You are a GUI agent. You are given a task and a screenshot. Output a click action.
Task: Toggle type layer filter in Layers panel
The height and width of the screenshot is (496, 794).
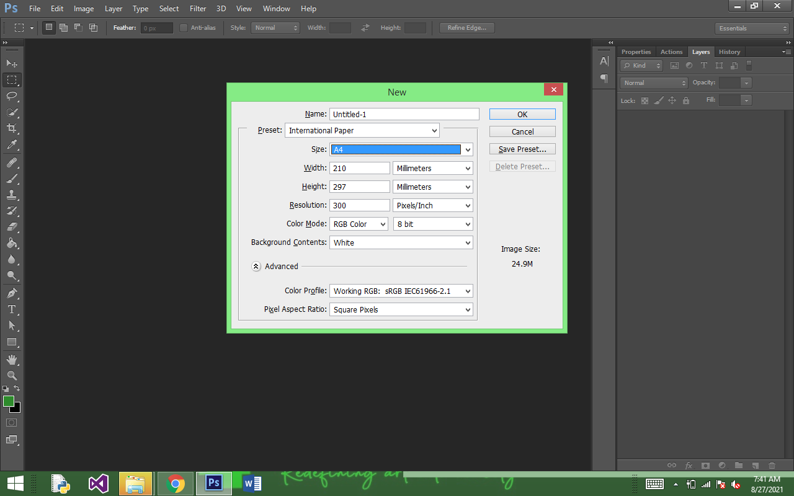(704, 66)
